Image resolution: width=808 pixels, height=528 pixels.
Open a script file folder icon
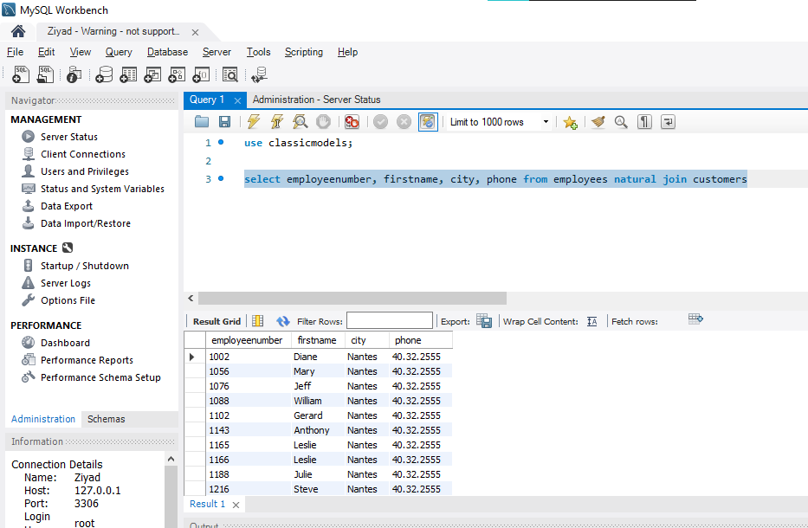[202, 122]
